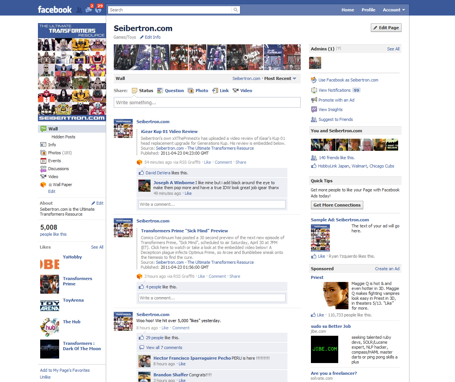Click the View Insights chart icon
Screen dimensions: 455x382
[314, 110]
